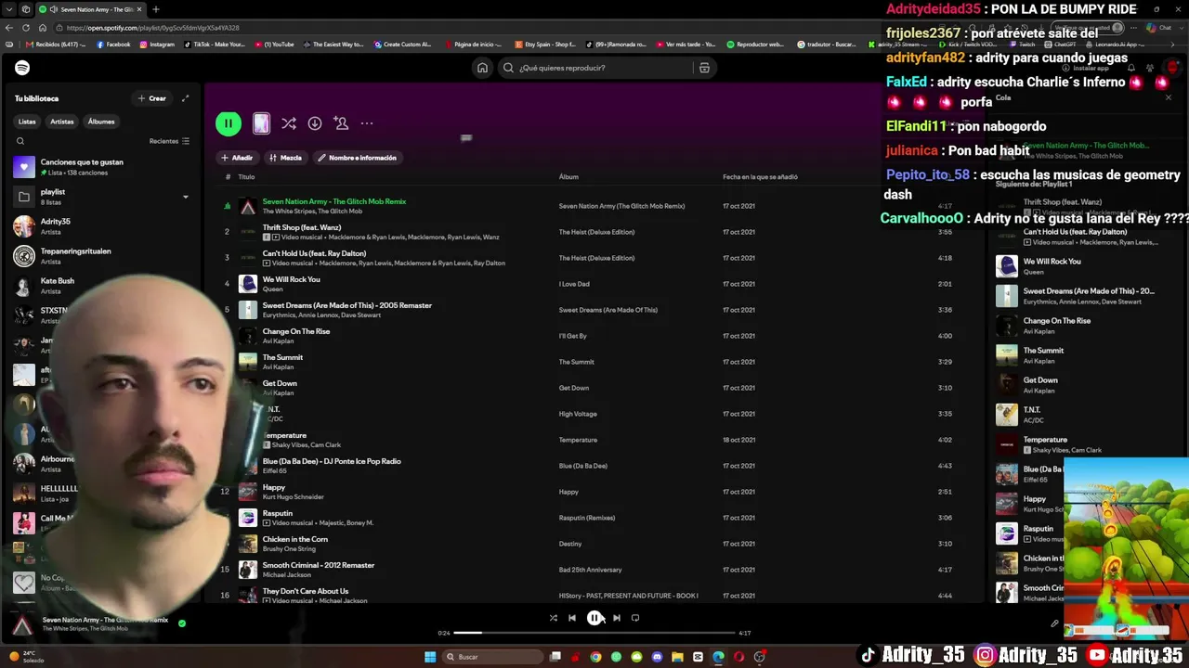Viewport: 1189px width, 668px height.
Task: Select Blue (Da Ba Dee) track row
Action: coord(594,466)
